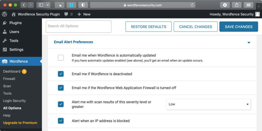
Task: Click the Safari back arrow
Action: pyautogui.click(x=24, y=5)
